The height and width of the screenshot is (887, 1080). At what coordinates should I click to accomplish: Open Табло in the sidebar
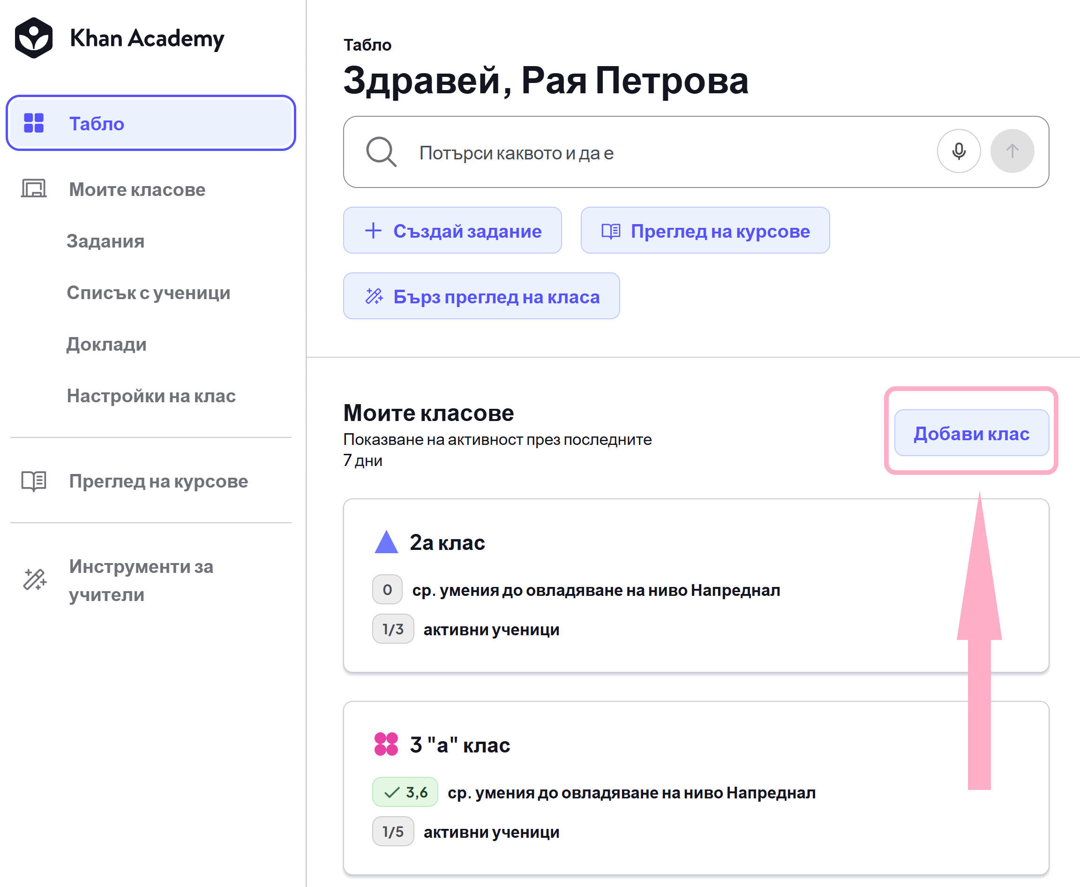[151, 123]
